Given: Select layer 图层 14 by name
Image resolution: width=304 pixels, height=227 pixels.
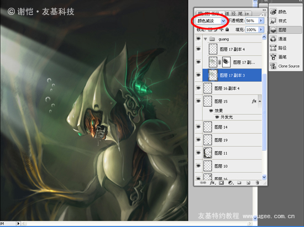Looking at the screenshot, I should click(221, 127).
